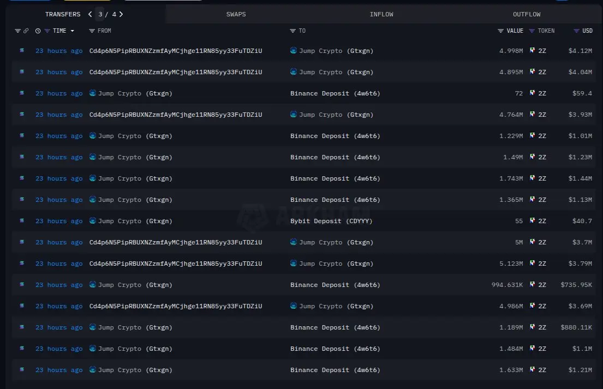
Task: Open the VALUE column filter
Action: point(500,31)
